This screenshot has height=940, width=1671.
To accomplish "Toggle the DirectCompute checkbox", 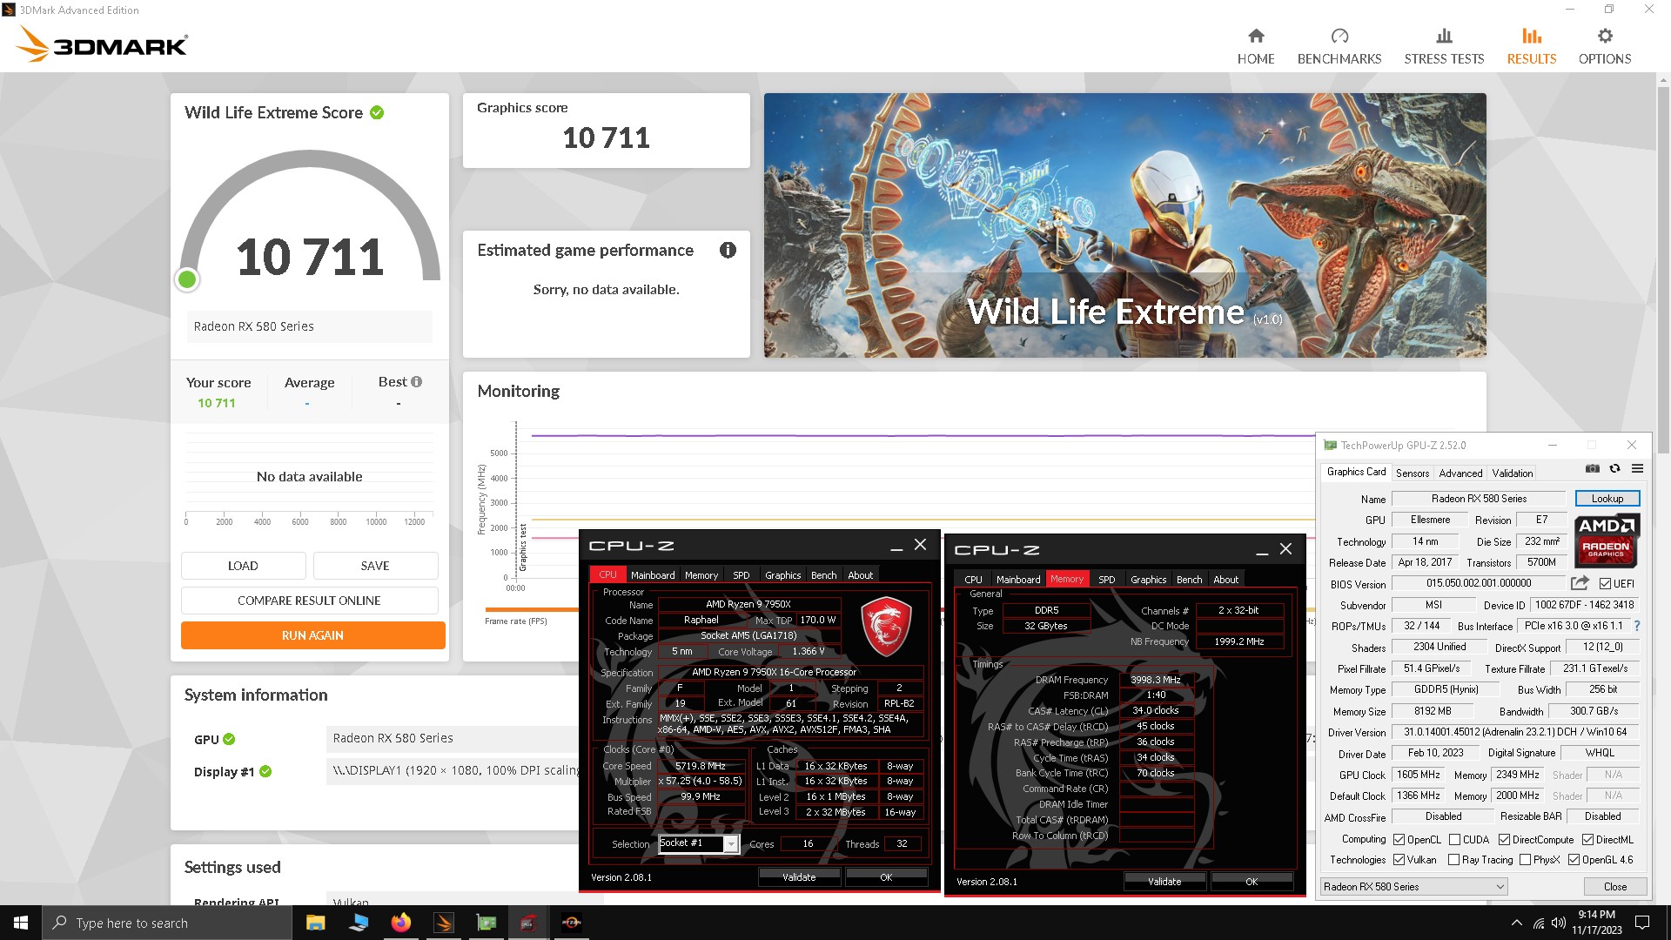I will 1504,840.
